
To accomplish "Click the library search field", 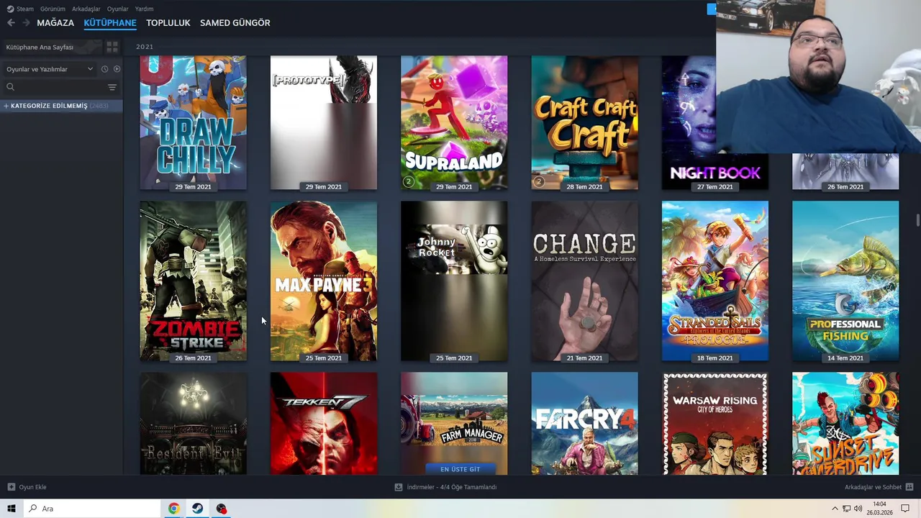I will (x=54, y=87).
